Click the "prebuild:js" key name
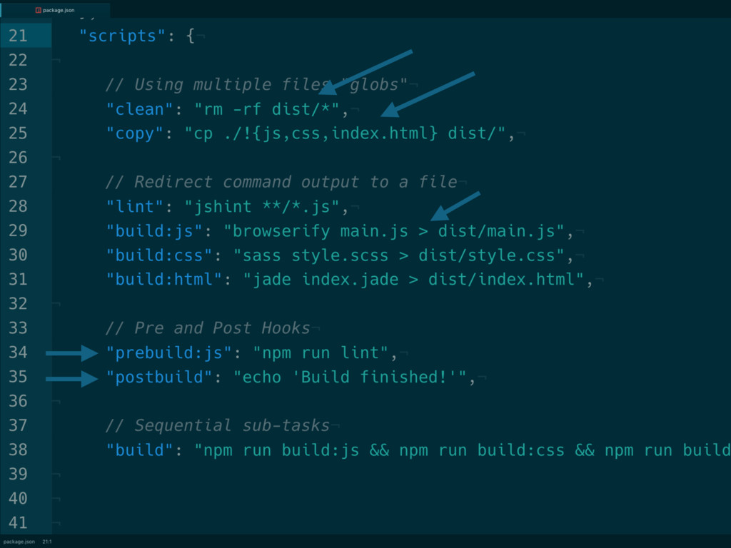Viewport: 731px width, 548px height. click(169, 352)
